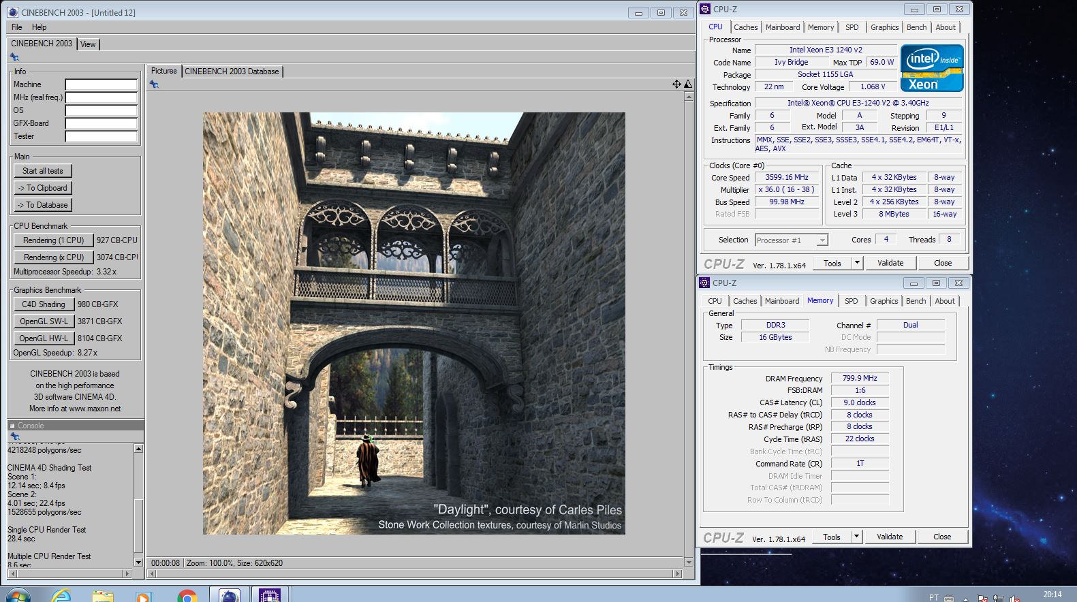Viewport: 1077px width, 602px height.
Task: Open Windows Explorer from the taskbar
Action: point(103,597)
